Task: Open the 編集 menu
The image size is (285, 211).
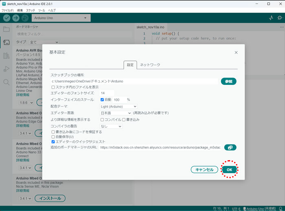Action: [20, 10]
